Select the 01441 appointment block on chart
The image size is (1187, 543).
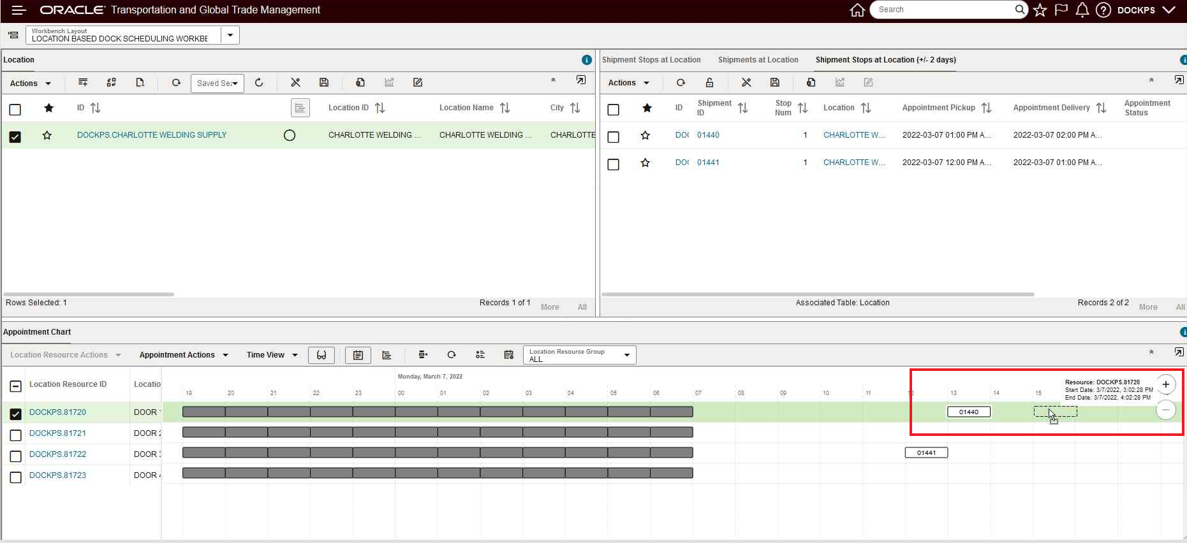pyautogui.click(x=926, y=452)
